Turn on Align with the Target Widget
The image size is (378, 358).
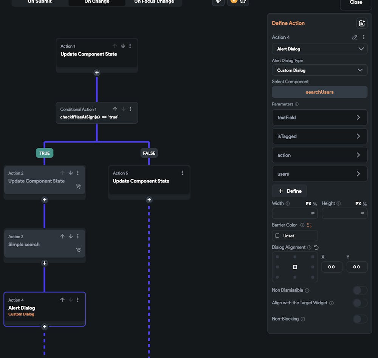click(359, 303)
